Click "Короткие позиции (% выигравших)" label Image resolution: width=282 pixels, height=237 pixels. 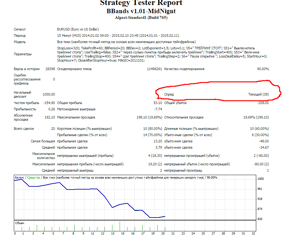[84, 129]
